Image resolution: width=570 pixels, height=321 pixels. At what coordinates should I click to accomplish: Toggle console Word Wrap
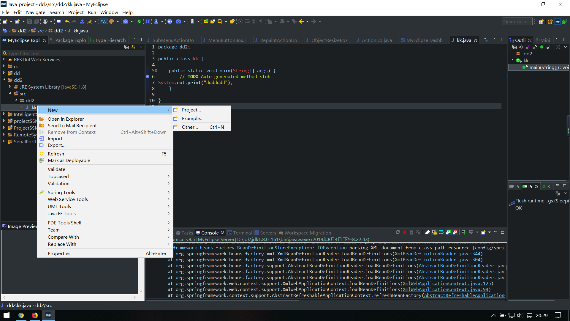(x=441, y=232)
